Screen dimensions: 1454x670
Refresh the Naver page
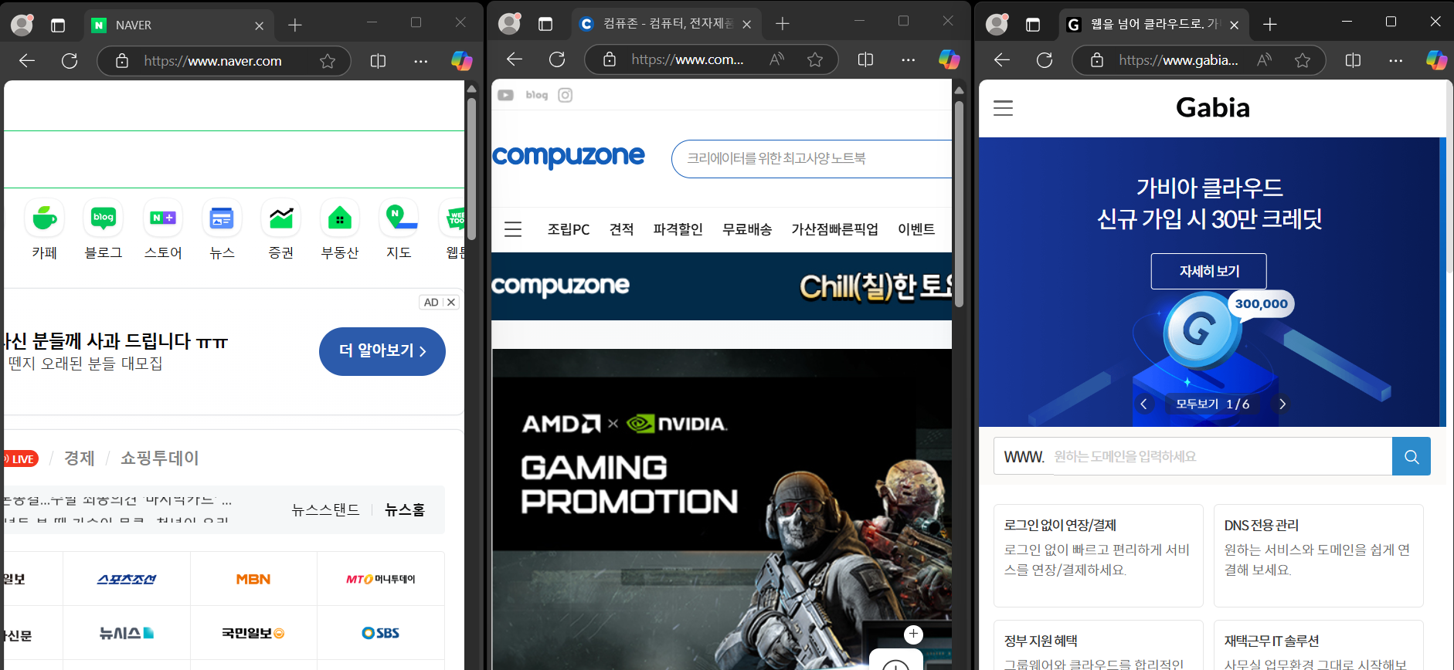click(x=70, y=61)
